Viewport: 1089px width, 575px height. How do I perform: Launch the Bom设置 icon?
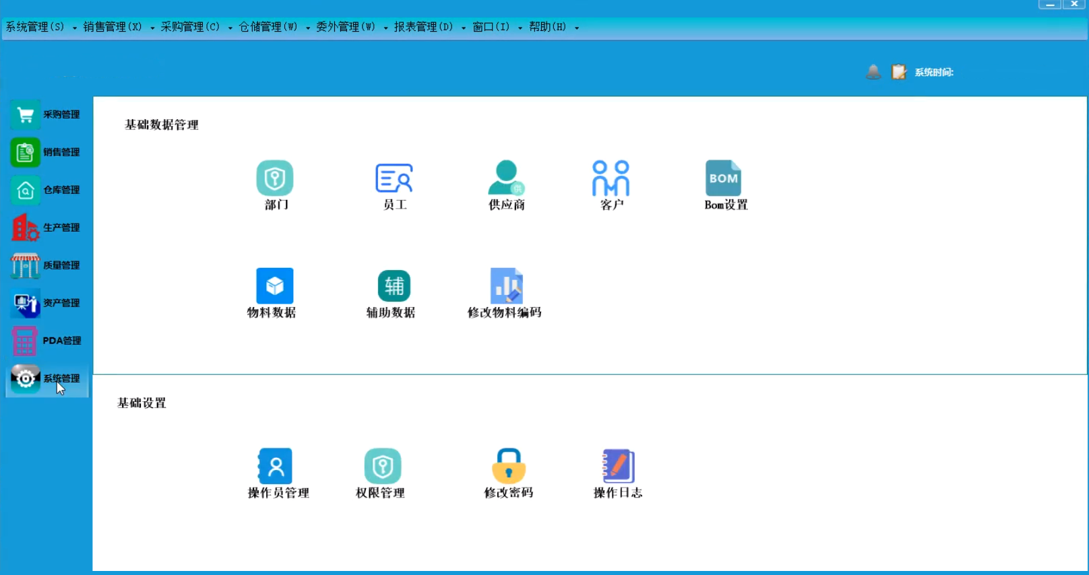[x=723, y=178]
